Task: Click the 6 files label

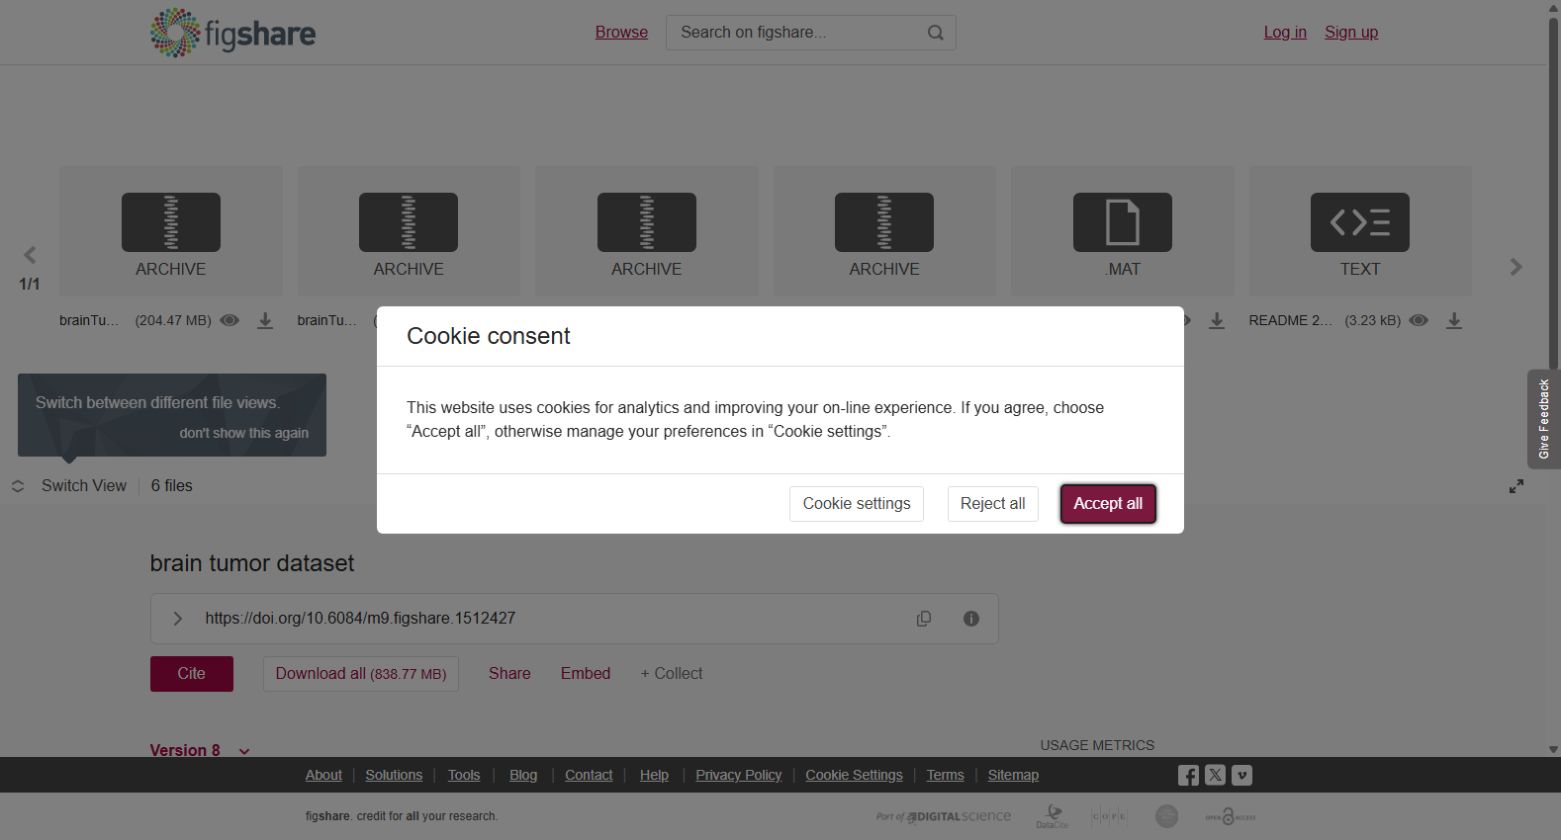Action: coord(172,486)
